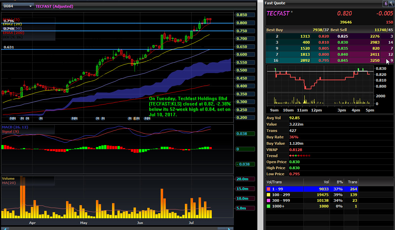Screen dimensions: 395x230
Task: Select the 100 - 299 row label
Action: click(x=281, y=195)
